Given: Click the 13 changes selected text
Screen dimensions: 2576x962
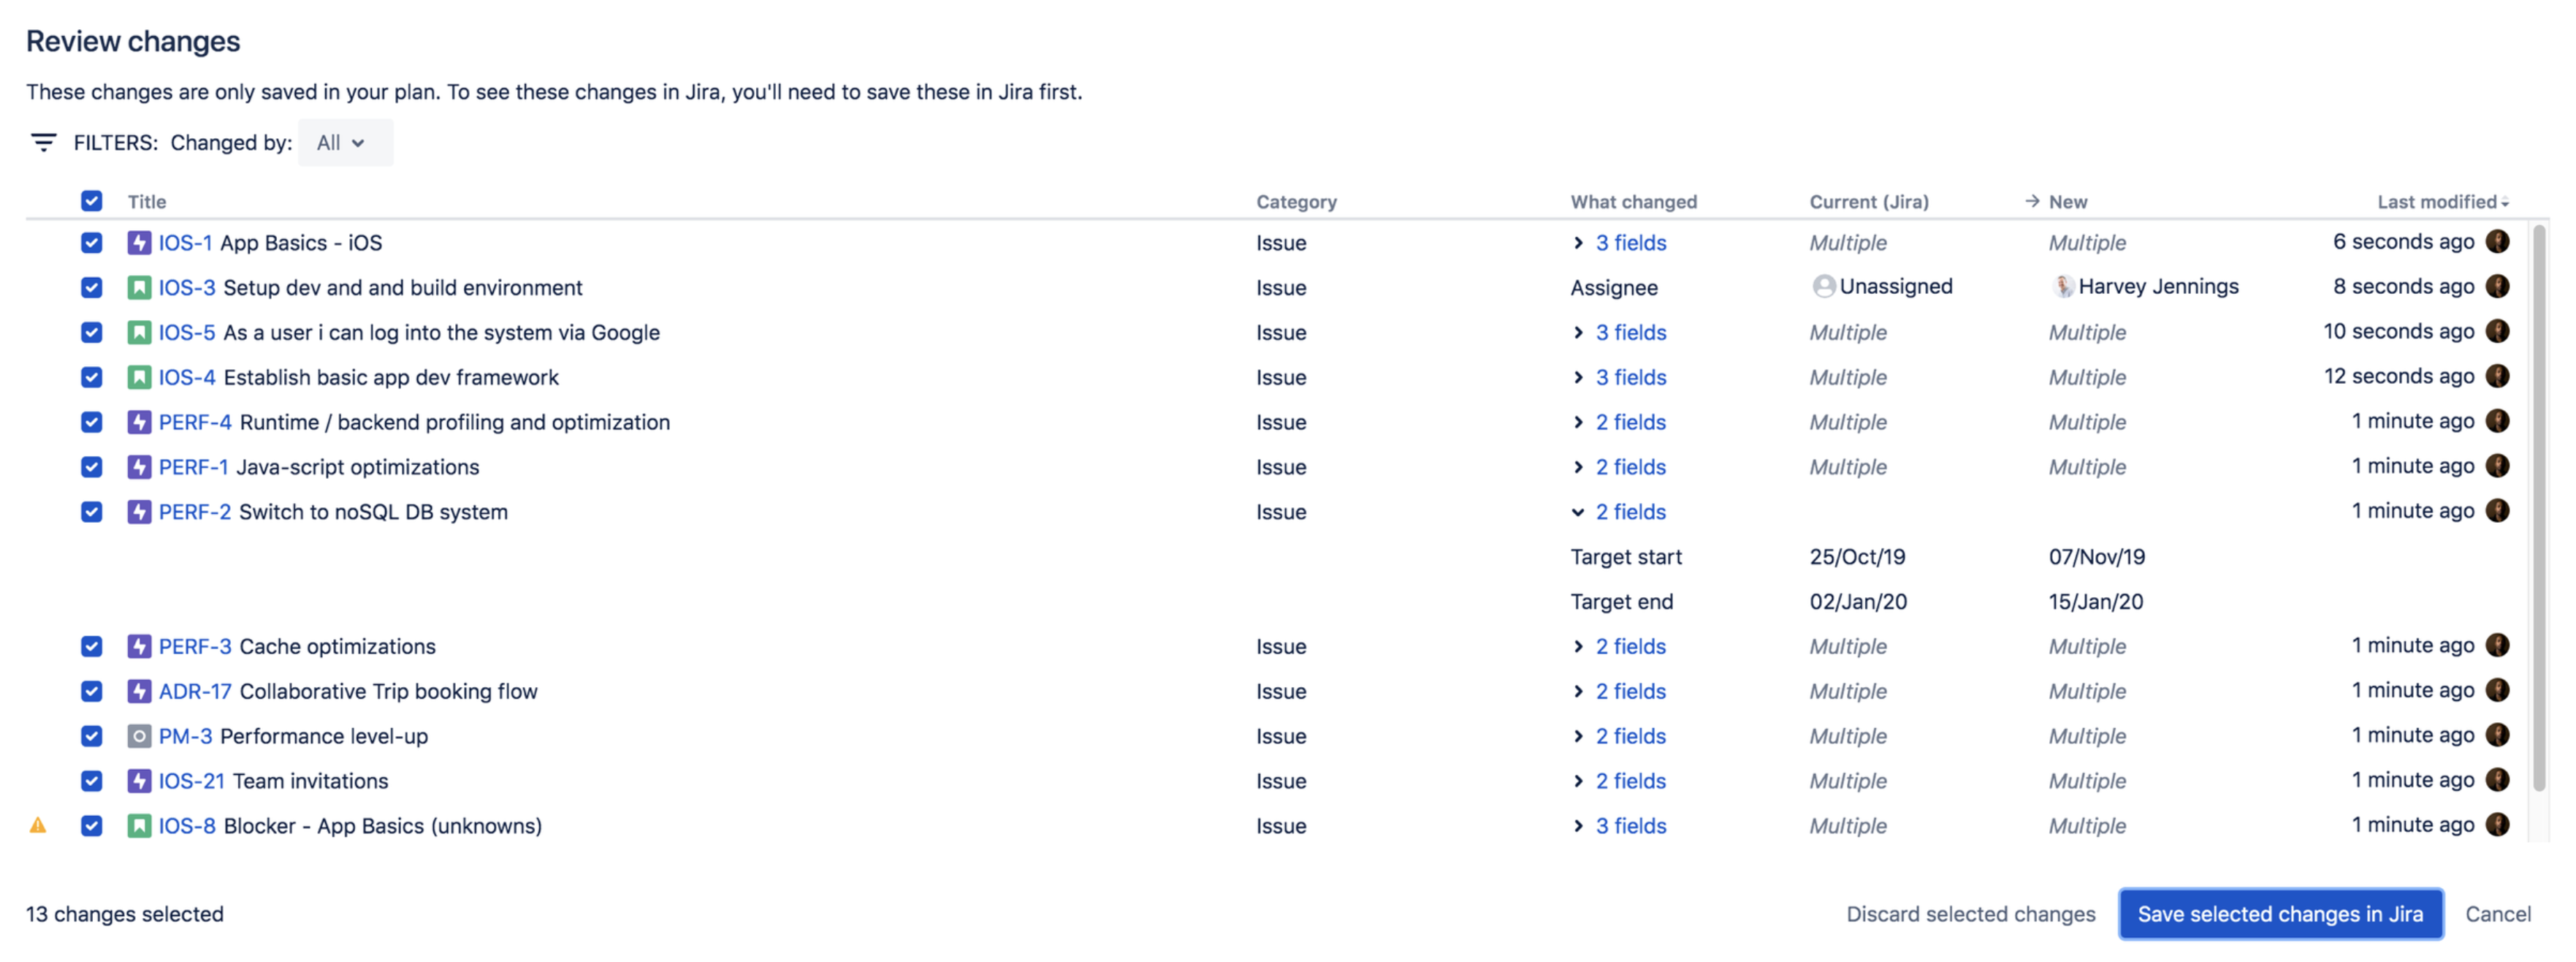Looking at the screenshot, I should [125, 914].
